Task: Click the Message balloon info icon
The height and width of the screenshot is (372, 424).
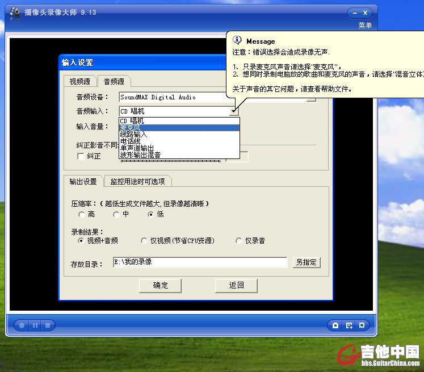Action: 237,40
